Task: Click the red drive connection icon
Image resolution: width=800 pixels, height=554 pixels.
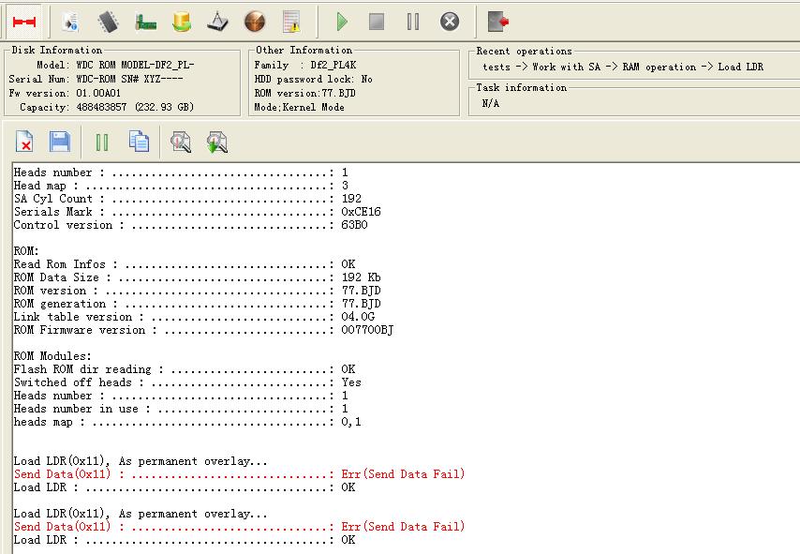Action: [24, 22]
